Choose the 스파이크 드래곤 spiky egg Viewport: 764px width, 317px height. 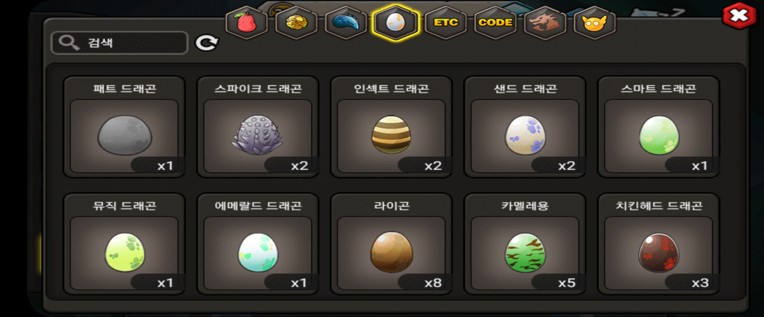[258, 127]
